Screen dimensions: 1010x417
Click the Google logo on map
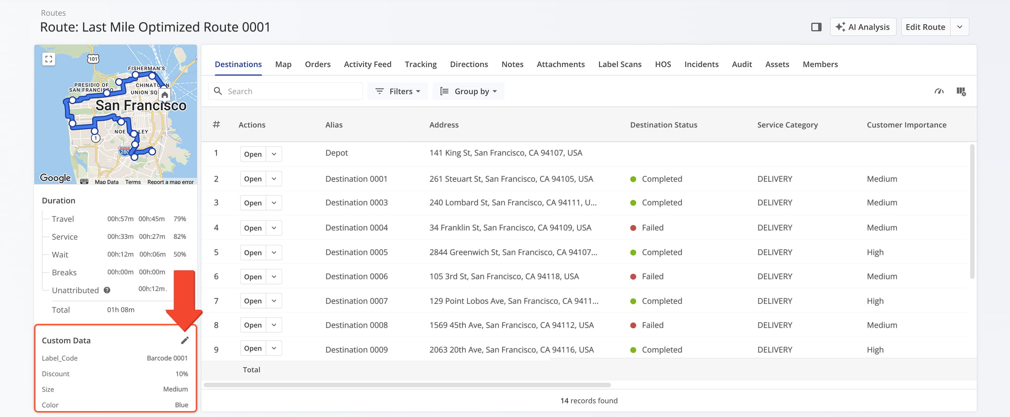(55, 178)
